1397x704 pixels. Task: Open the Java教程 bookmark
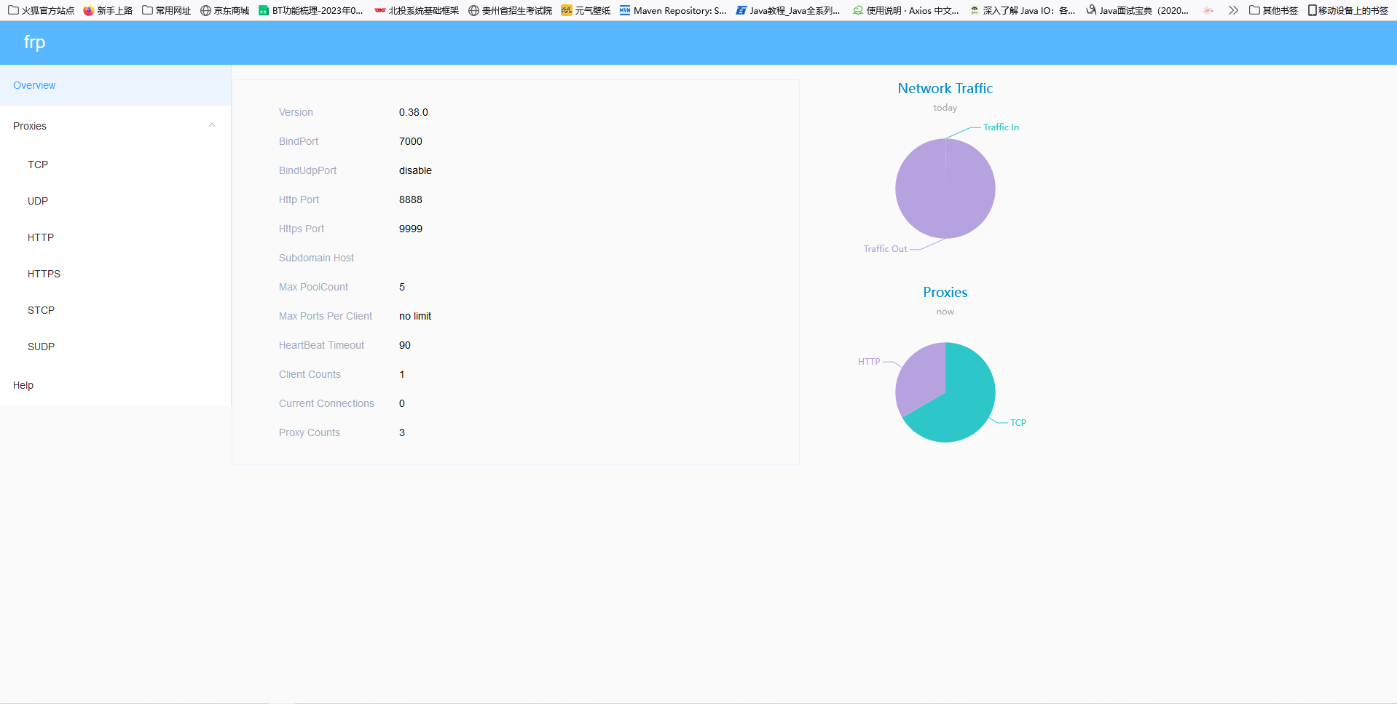pyautogui.click(x=788, y=10)
